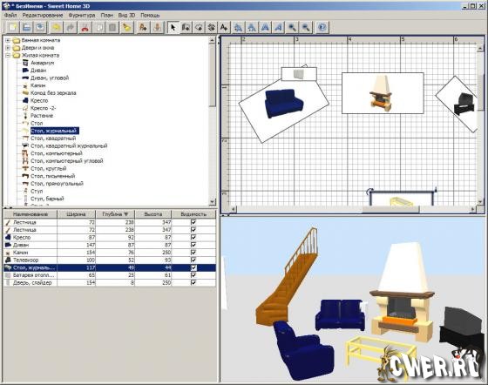Screen dimensions: 488x385
Task: Click the plan vertical scrollbar down arrow
Action: pyautogui.click(x=480, y=202)
